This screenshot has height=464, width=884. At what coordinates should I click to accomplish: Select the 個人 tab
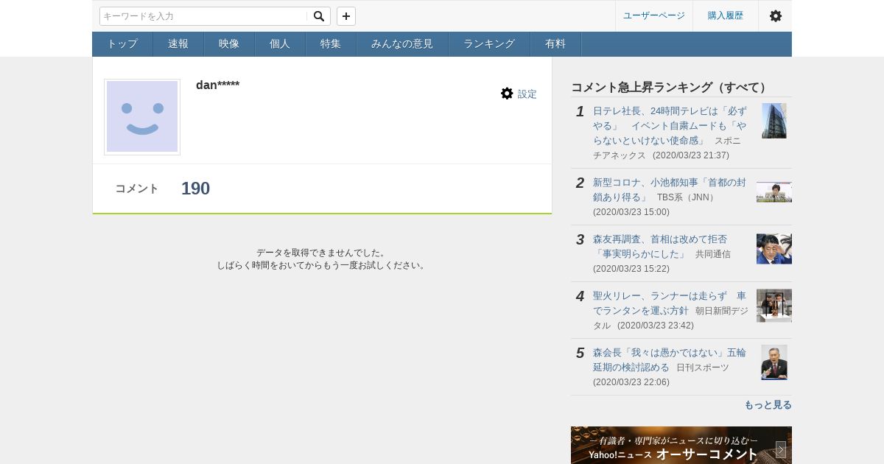280,44
